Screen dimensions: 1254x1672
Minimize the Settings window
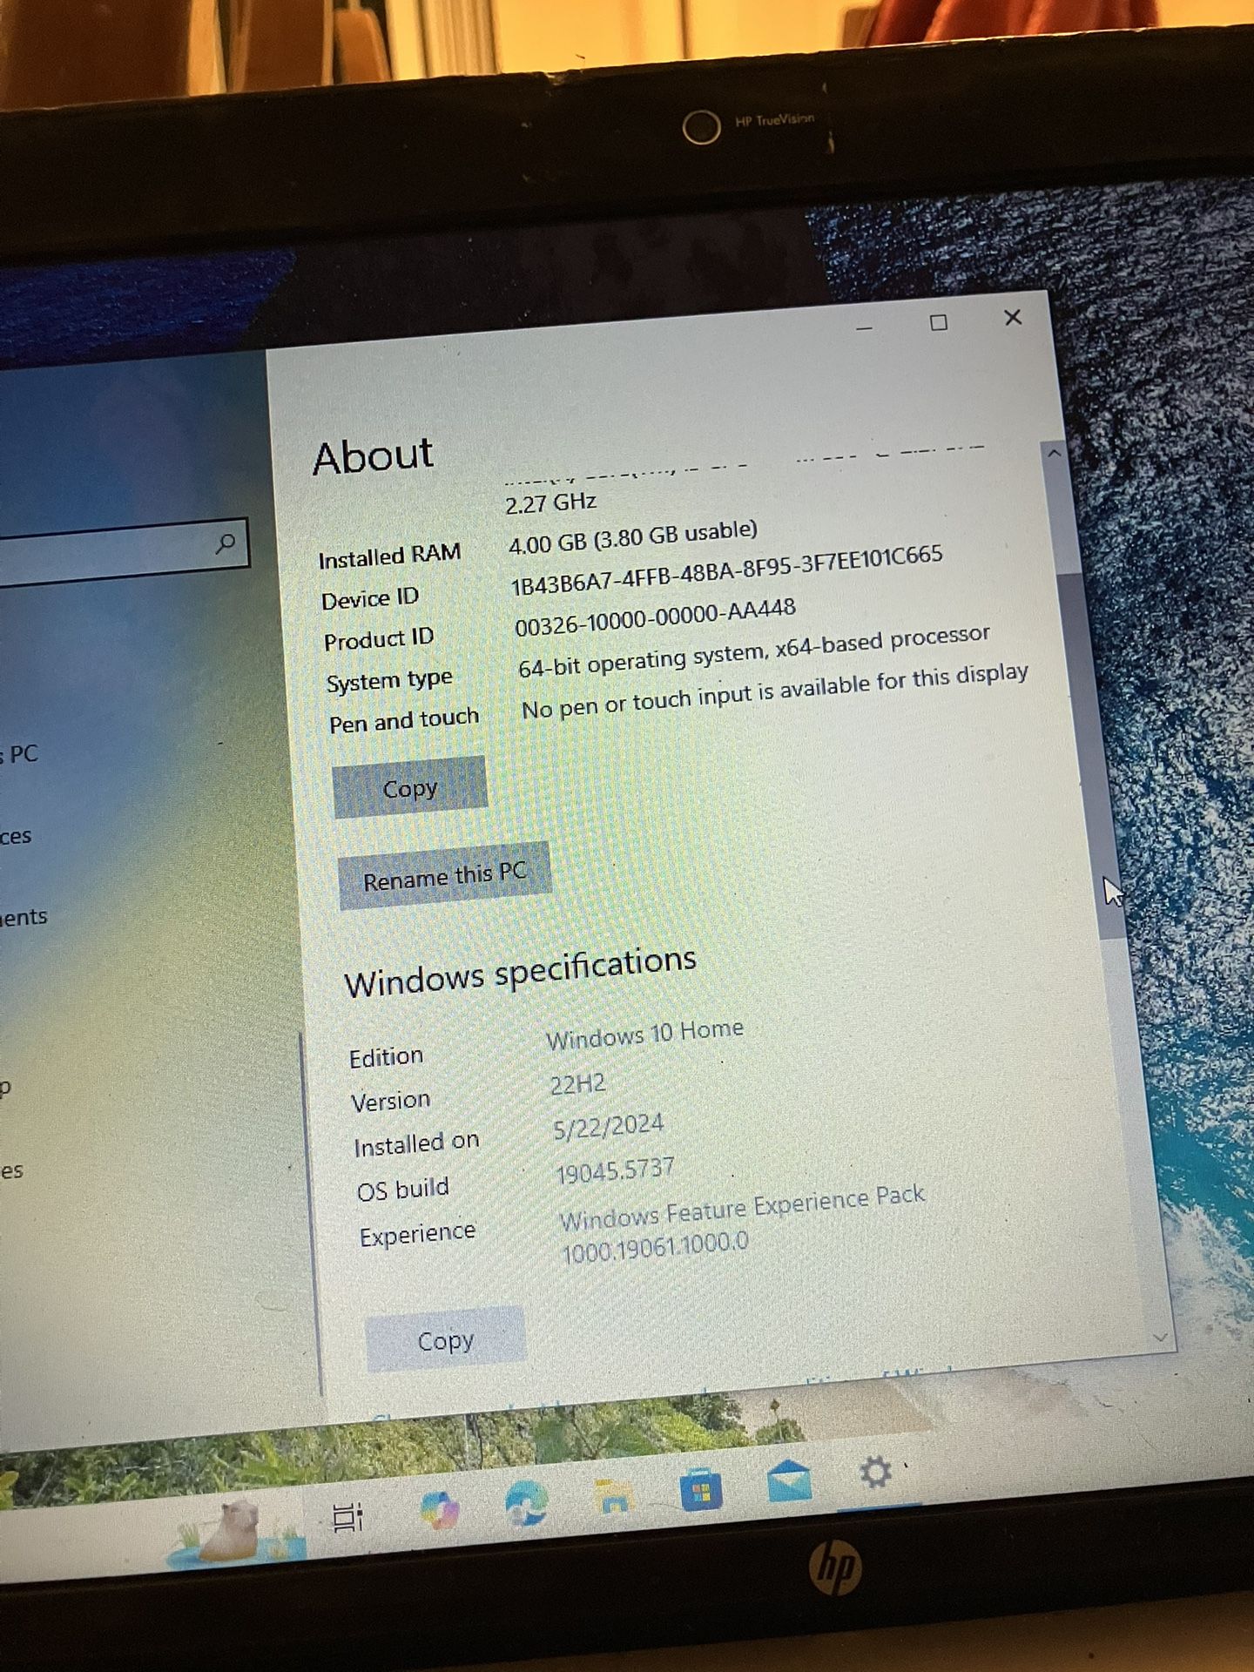pyautogui.click(x=865, y=328)
